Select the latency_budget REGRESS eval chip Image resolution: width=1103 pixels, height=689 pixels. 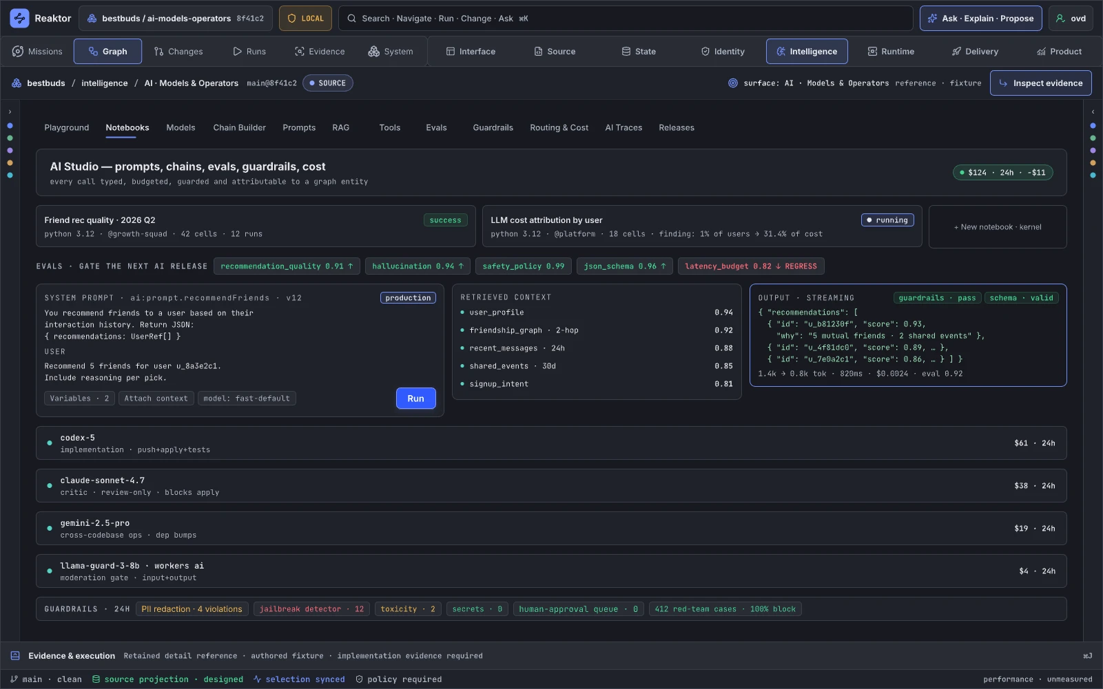(x=751, y=266)
